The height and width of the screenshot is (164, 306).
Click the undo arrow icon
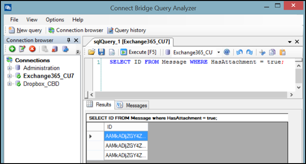(x=239, y=52)
